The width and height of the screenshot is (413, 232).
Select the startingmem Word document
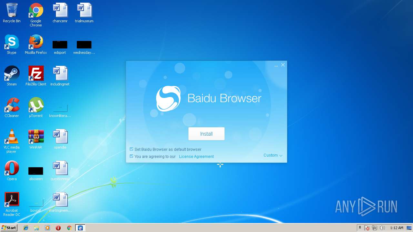click(x=60, y=202)
